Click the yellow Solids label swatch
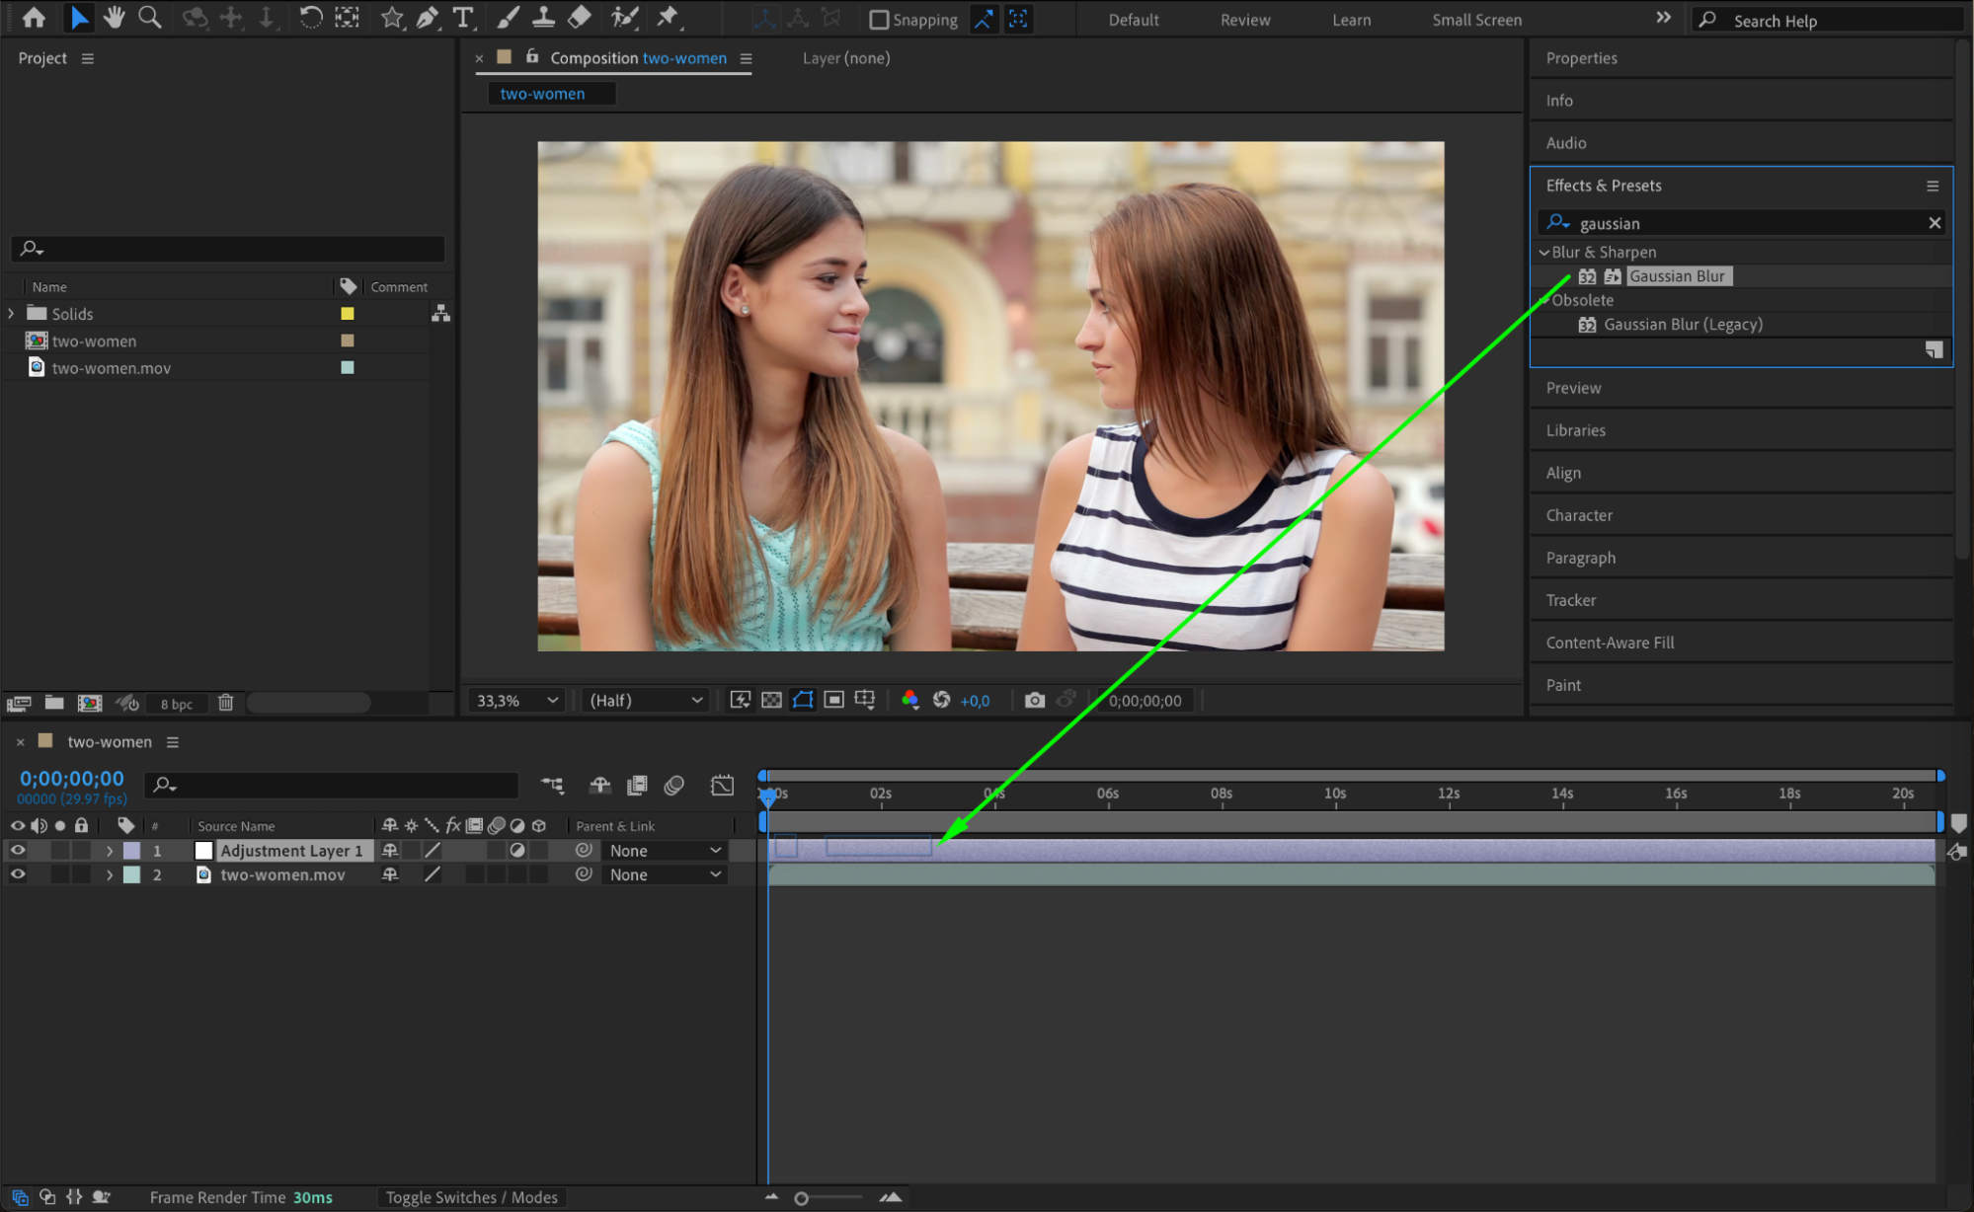 pos(348,313)
